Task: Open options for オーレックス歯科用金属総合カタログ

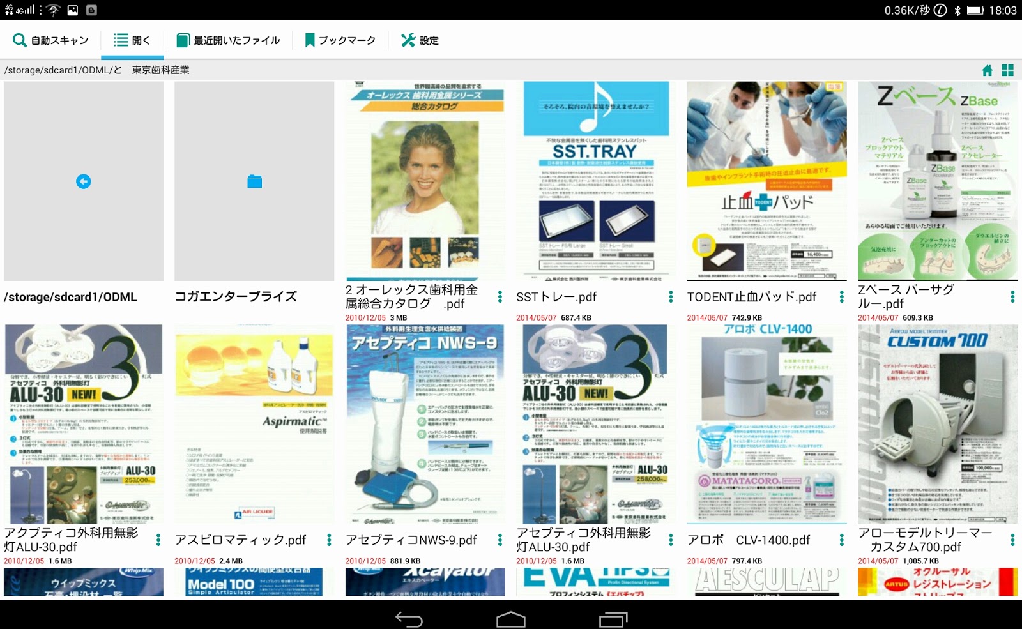Action: pyautogui.click(x=500, y=297)
